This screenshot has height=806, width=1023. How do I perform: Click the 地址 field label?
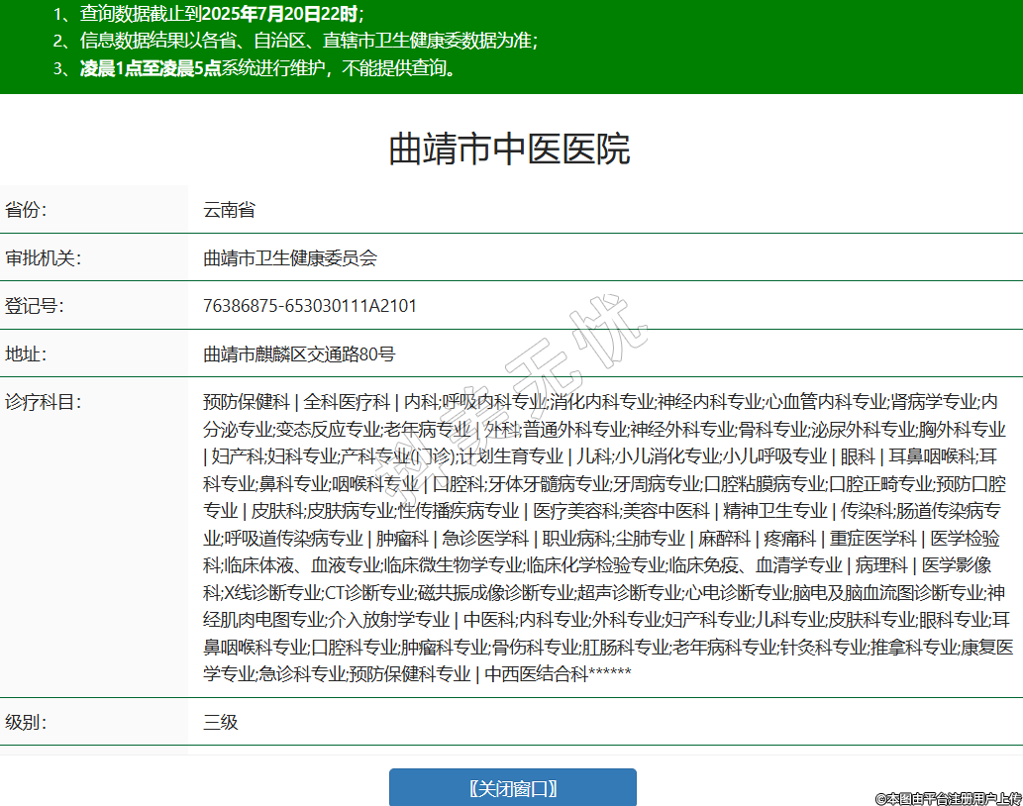pos(27,354)
